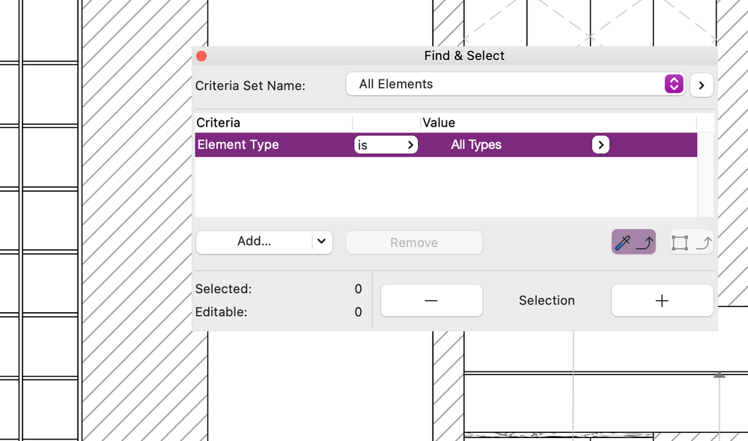The height and width of the screenshot is (441, 748).
Task: Activate the eyedropper pick-up criteria button
Action: click(x=633, y=242)
